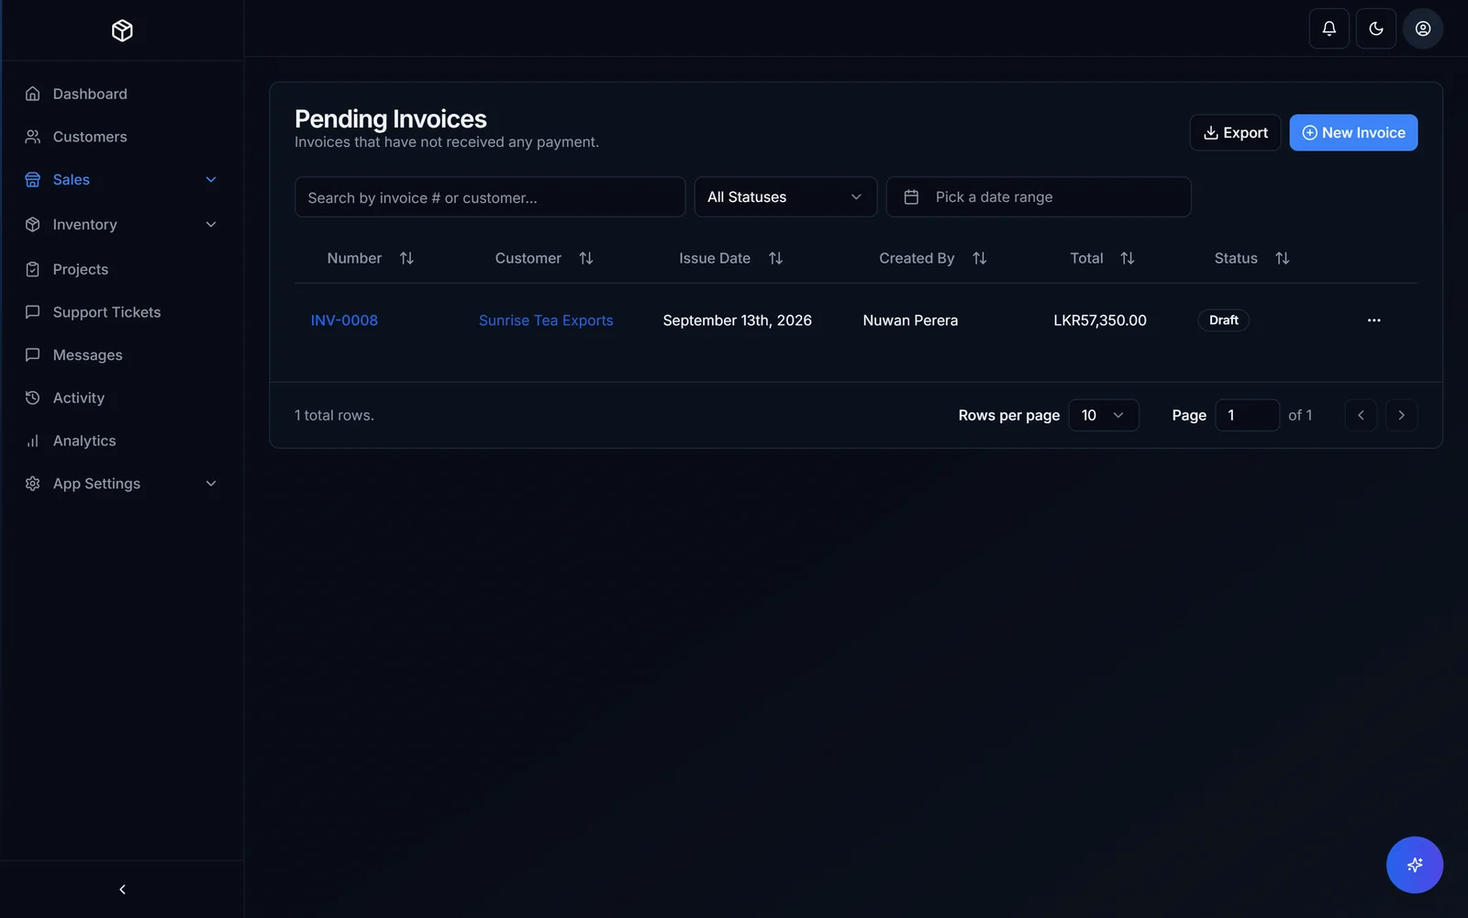
Task: Open row actions for INV-0008
Action: (1373, 320)
